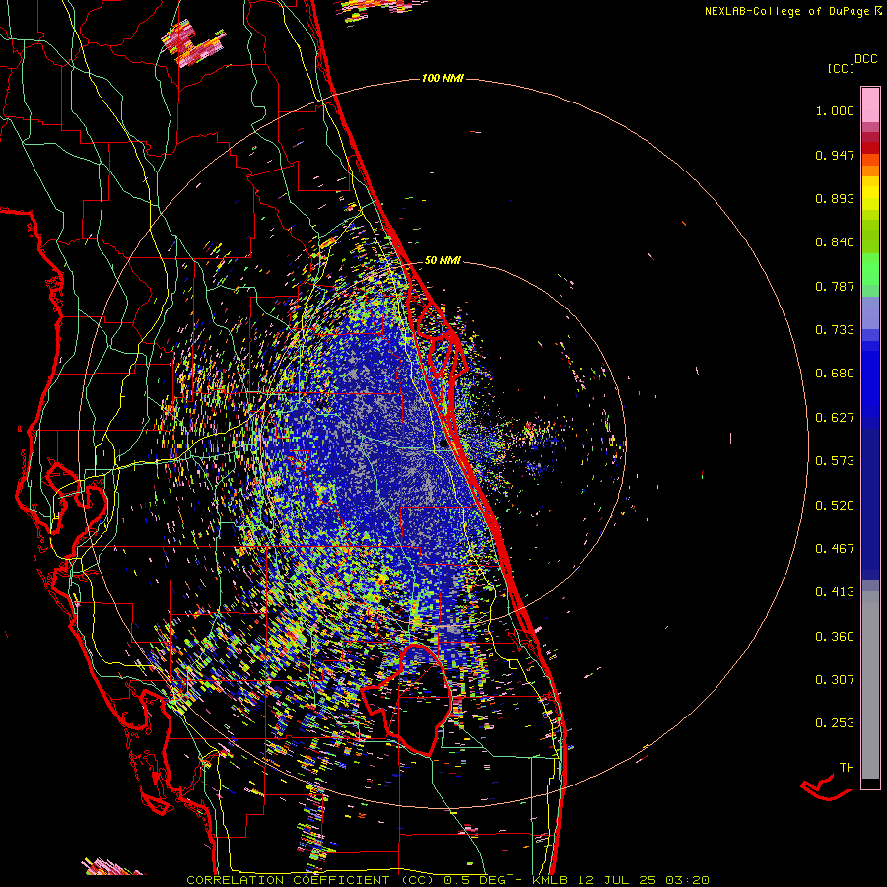Click the DCC label above color bar
The width and height of the screenshot is (887, 887).
click(866, 59)
